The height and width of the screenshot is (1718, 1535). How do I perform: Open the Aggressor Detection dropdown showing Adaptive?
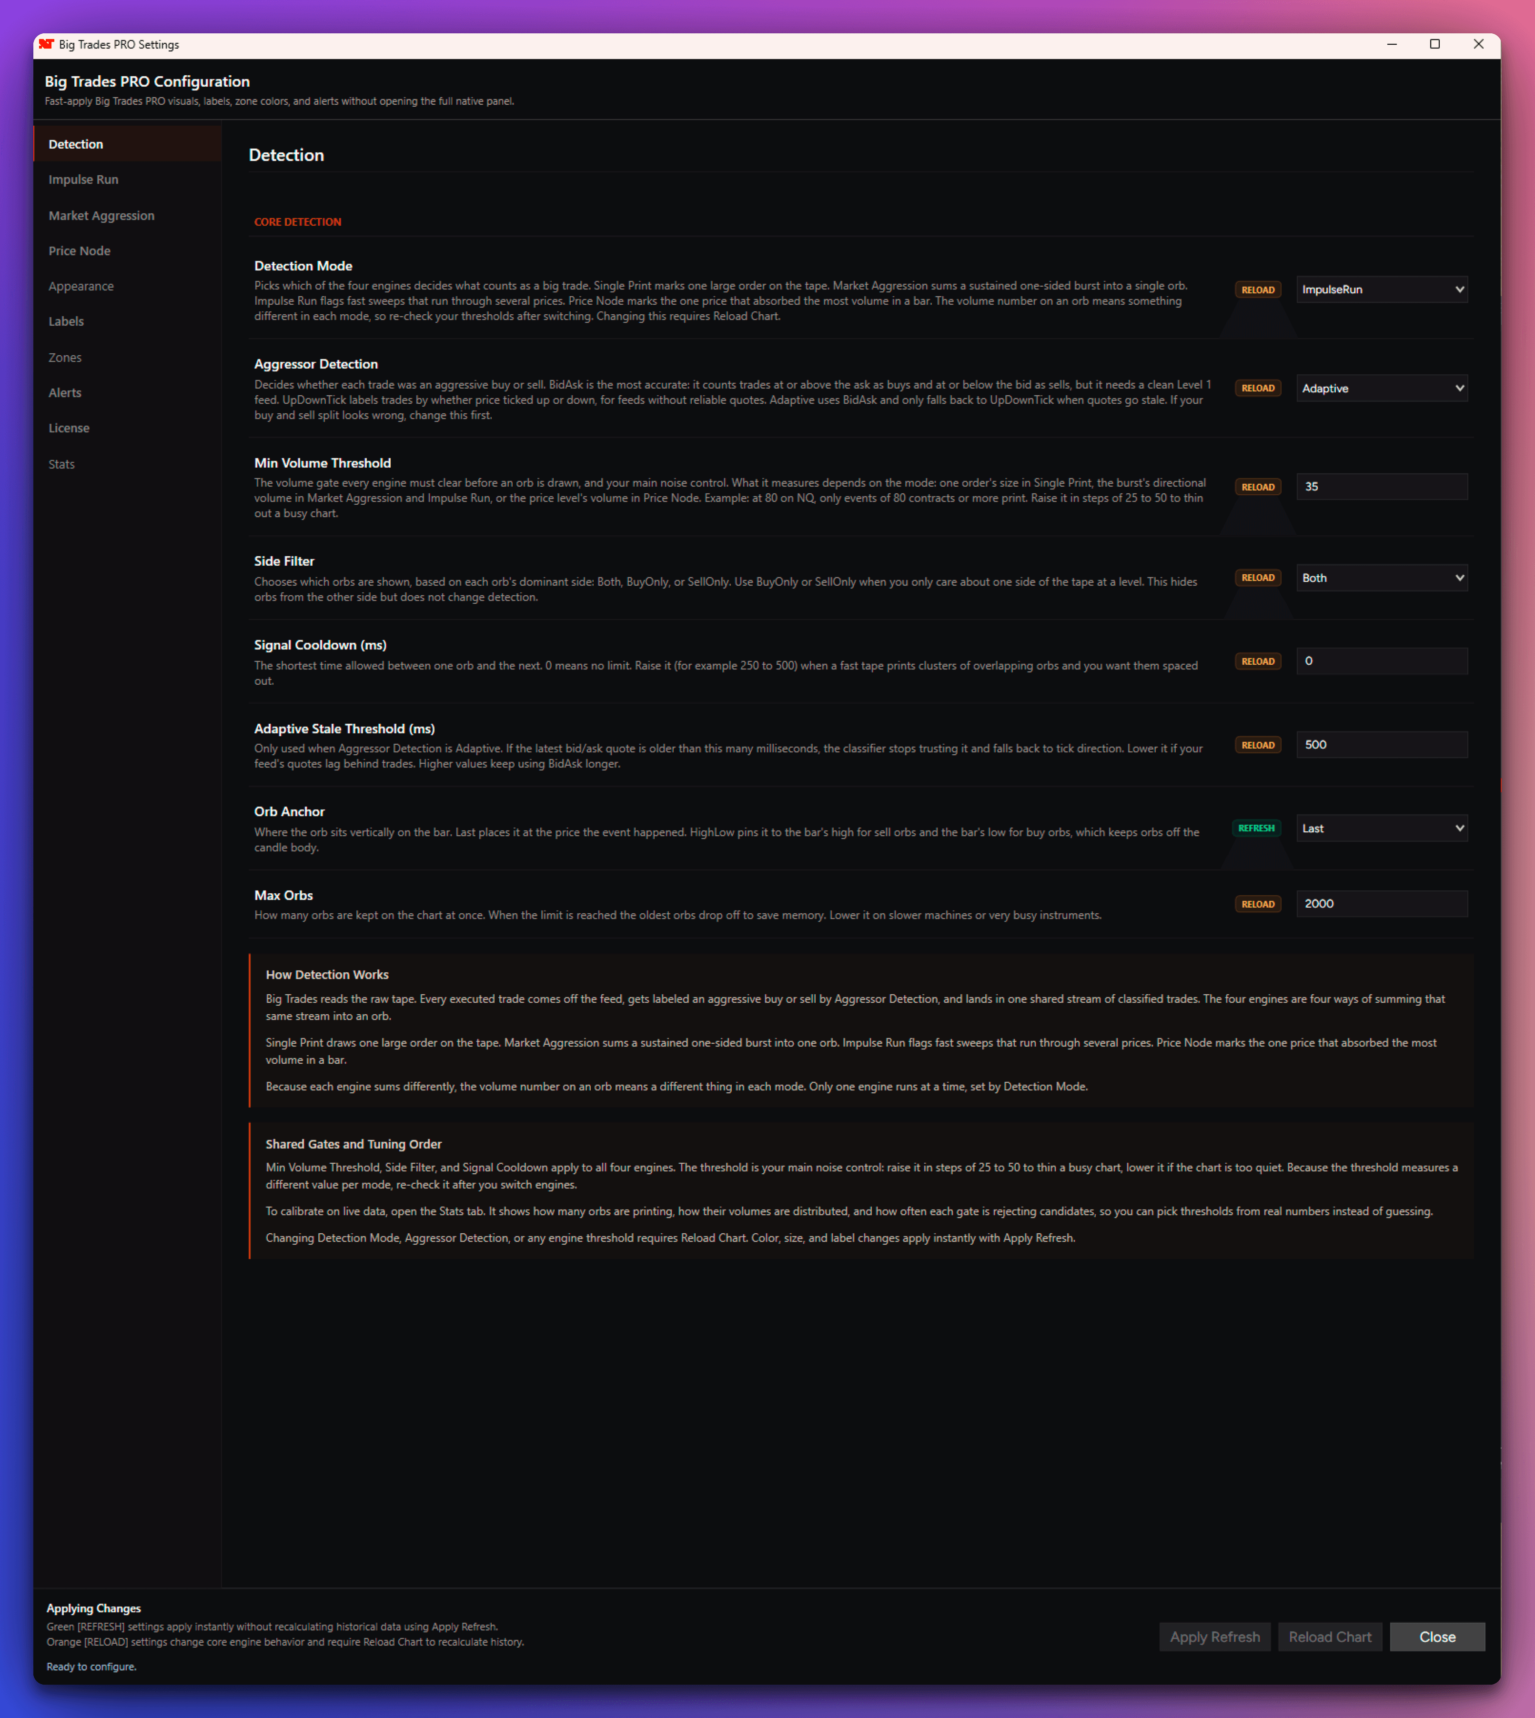1382,388
